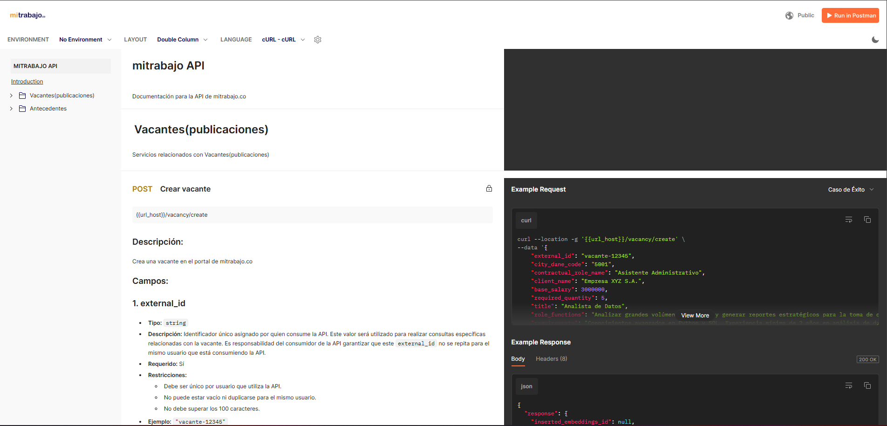Screen dimensions: 887x426
Task: Select the Body tab in Example Response
Action: coord(518,359)
